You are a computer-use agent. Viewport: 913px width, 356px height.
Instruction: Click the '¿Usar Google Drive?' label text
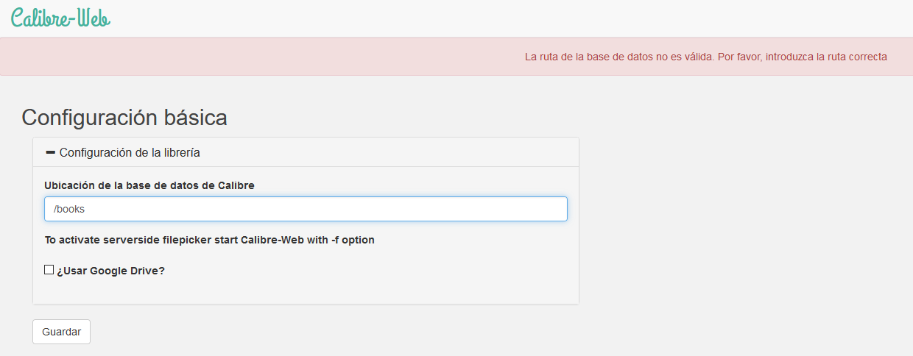point(110,271)
